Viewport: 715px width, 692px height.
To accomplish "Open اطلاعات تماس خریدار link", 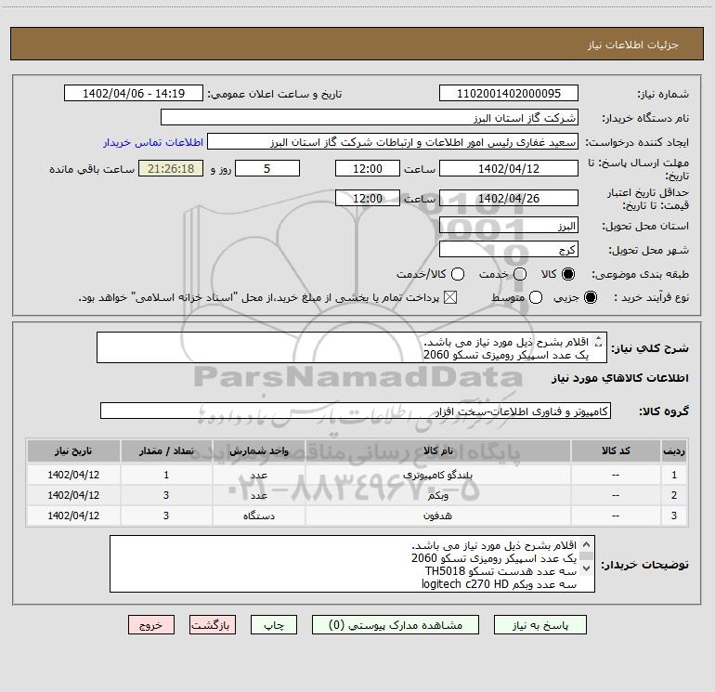I will pyautogui.click(x=153, y=142).
